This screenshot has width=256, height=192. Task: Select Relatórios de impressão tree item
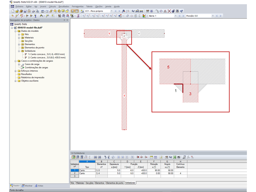(33, 77)
